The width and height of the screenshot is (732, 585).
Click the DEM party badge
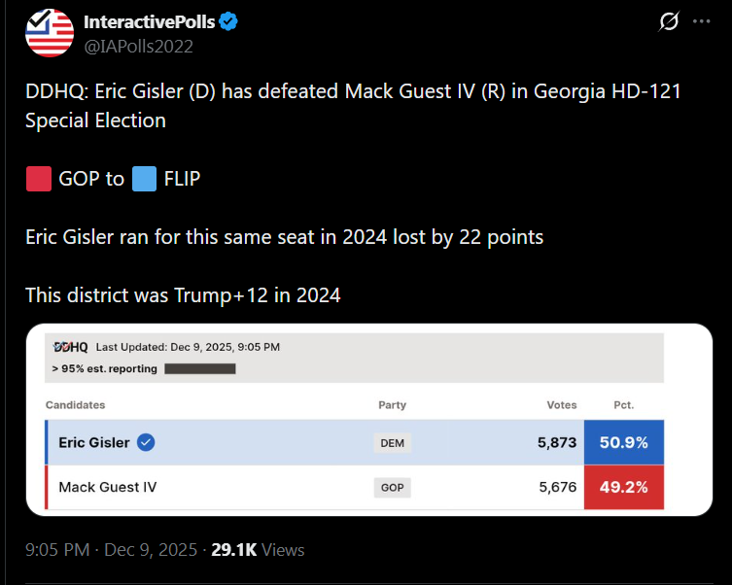point(392,443)
